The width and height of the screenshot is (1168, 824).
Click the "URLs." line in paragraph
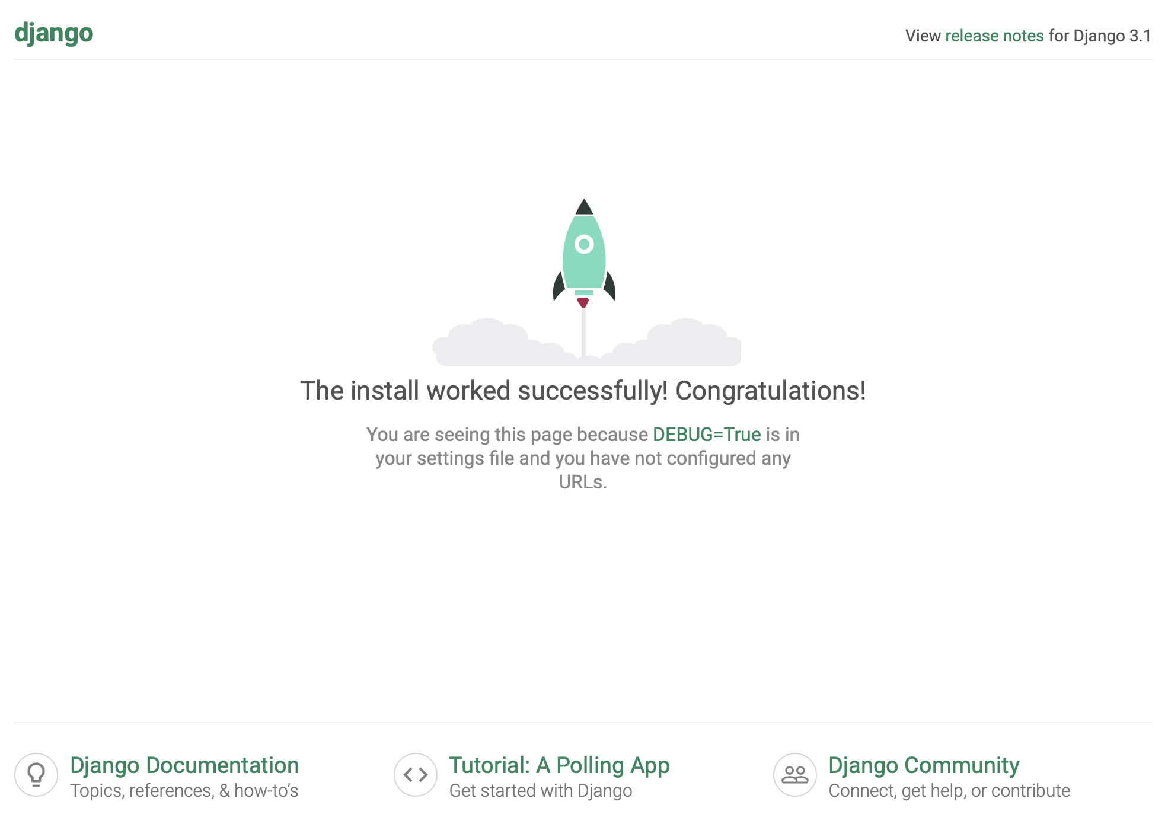point(583,482)
